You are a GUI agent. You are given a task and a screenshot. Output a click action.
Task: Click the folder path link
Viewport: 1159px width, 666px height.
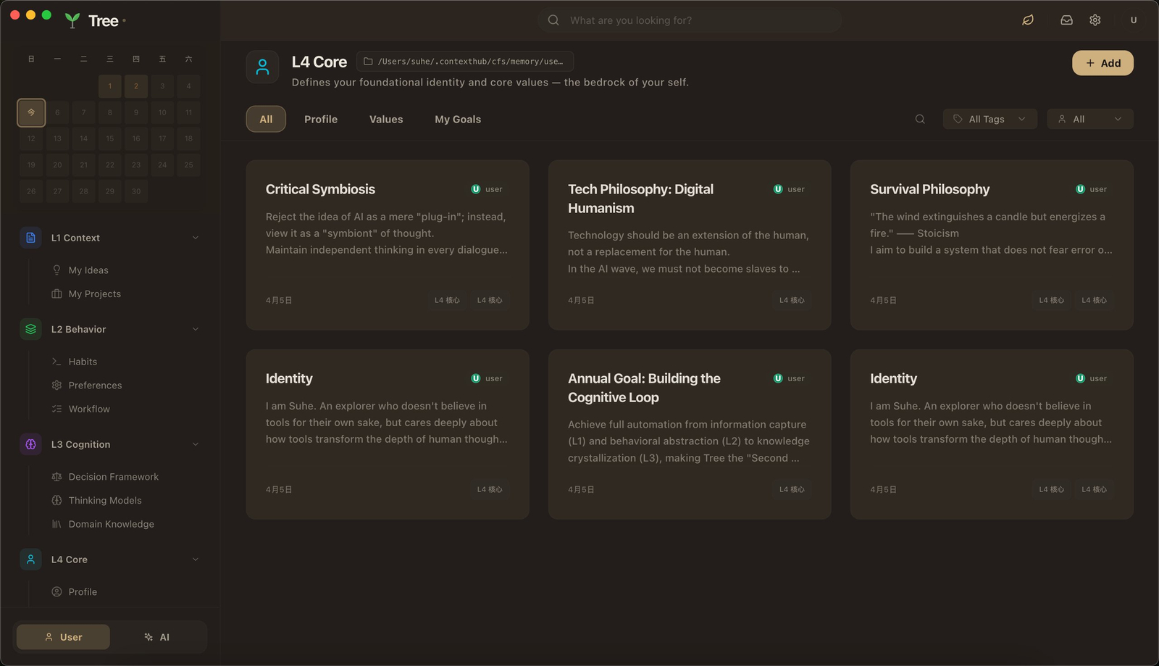[x=464, y=62]
